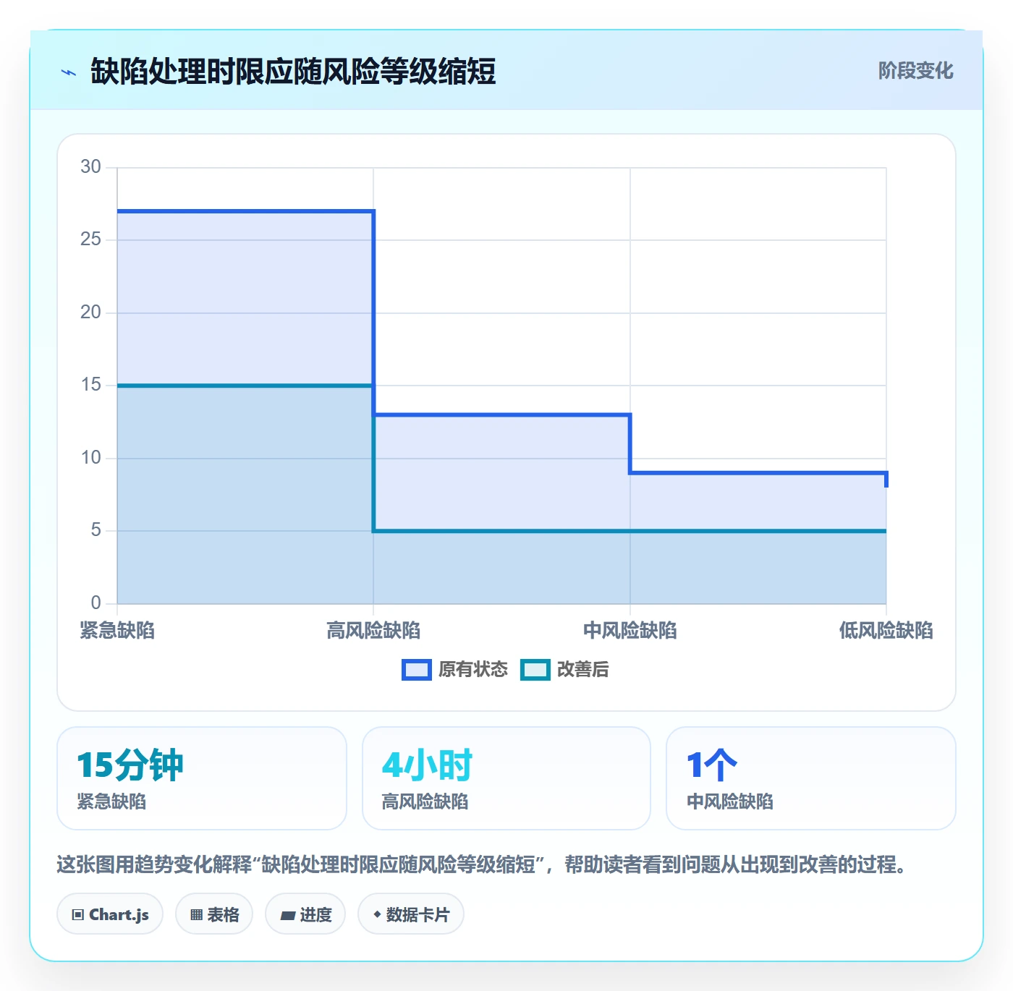
Task: Select the 阶段变化 label in header
Action: tap(915, 71)
